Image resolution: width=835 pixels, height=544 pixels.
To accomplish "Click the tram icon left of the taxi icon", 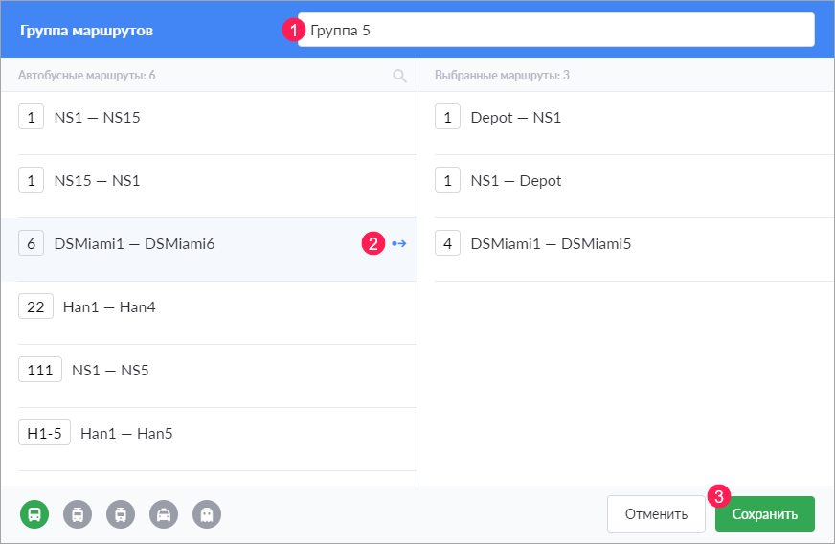I will pos(121,514).
